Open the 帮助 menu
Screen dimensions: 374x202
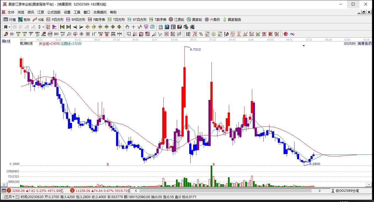pyautogui.click(x=113, y=12)
